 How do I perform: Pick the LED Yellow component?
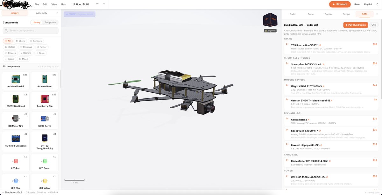point(45,182)
